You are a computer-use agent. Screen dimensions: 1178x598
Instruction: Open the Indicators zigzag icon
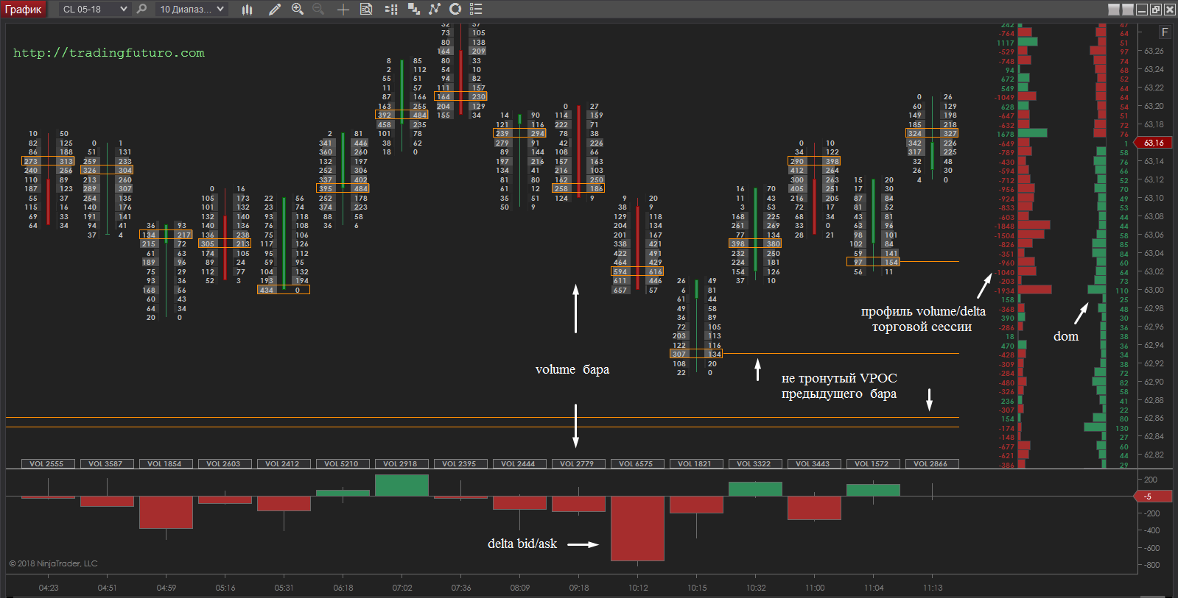click(x=435, y=9)
